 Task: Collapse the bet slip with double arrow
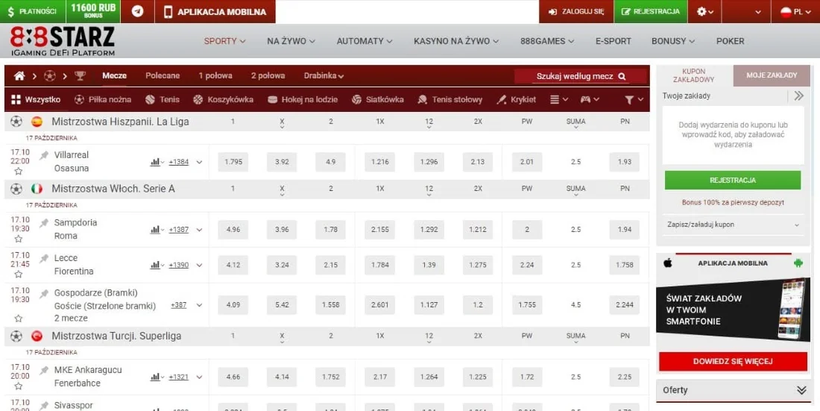point(798,95)
